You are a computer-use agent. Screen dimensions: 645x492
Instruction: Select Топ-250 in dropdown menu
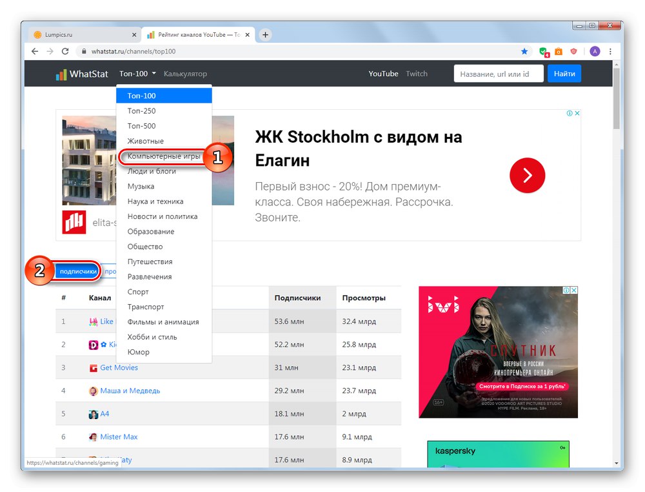(x=164, y=111)
